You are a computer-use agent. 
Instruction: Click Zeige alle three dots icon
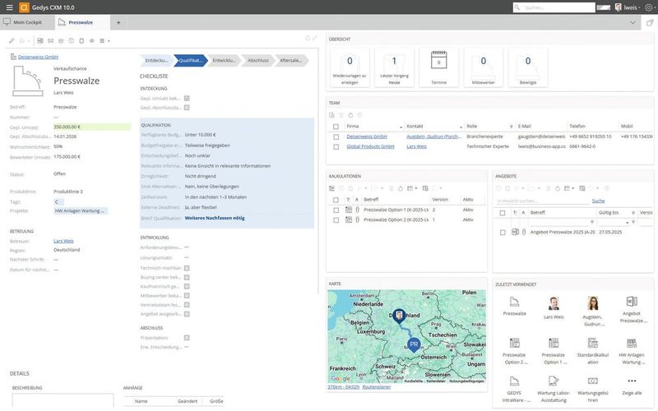coord(632,381)
